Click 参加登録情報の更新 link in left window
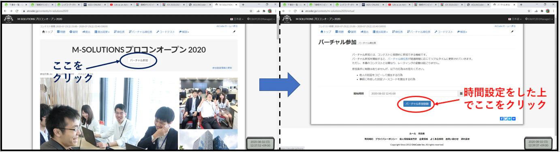The height and width of the screenshot is (152, 560). point(222,68)
